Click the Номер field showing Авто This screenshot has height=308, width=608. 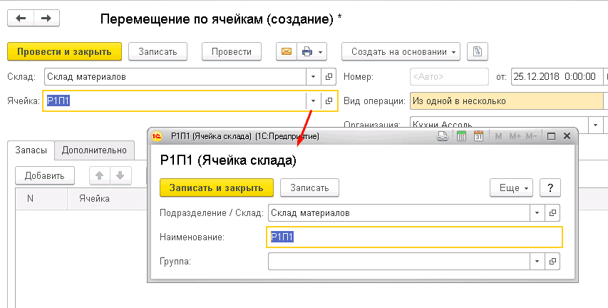(x=449, y=77)
